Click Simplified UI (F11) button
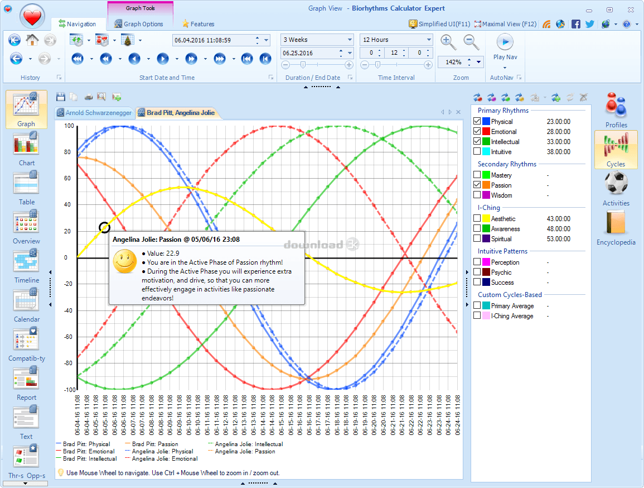 439,24
